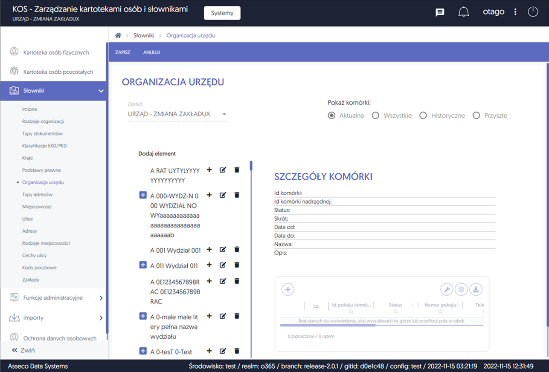Click ZAPISZ to save

coord(123,52)
